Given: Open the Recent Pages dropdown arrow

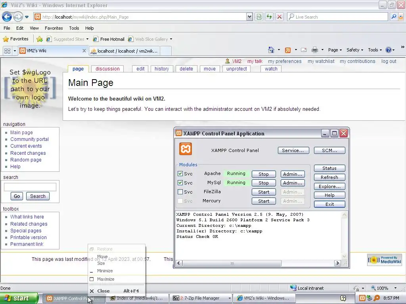Looking at the screenshot, I should click(27, 17).
